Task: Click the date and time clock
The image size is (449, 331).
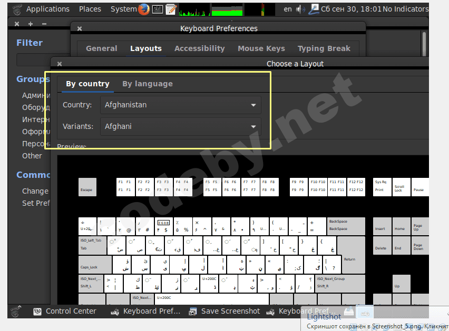Action: click(351, 9)
